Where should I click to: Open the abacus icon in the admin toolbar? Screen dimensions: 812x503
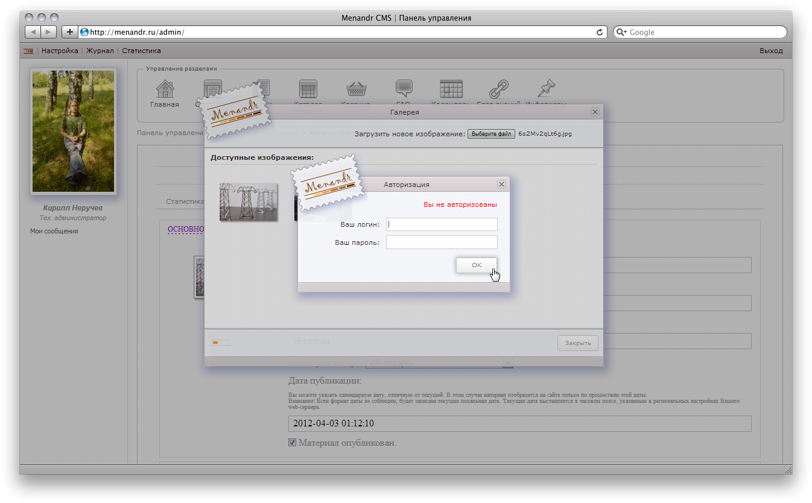(x=28, y=51)
